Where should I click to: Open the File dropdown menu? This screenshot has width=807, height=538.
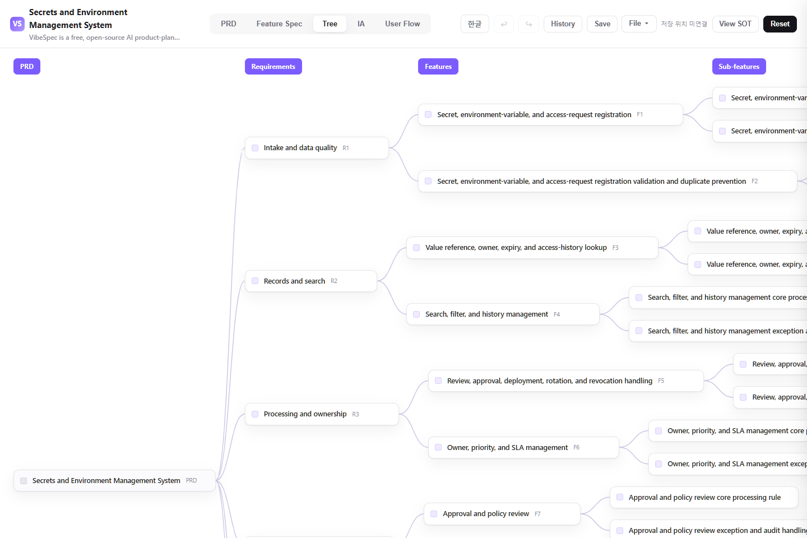[x=639, y=24]
